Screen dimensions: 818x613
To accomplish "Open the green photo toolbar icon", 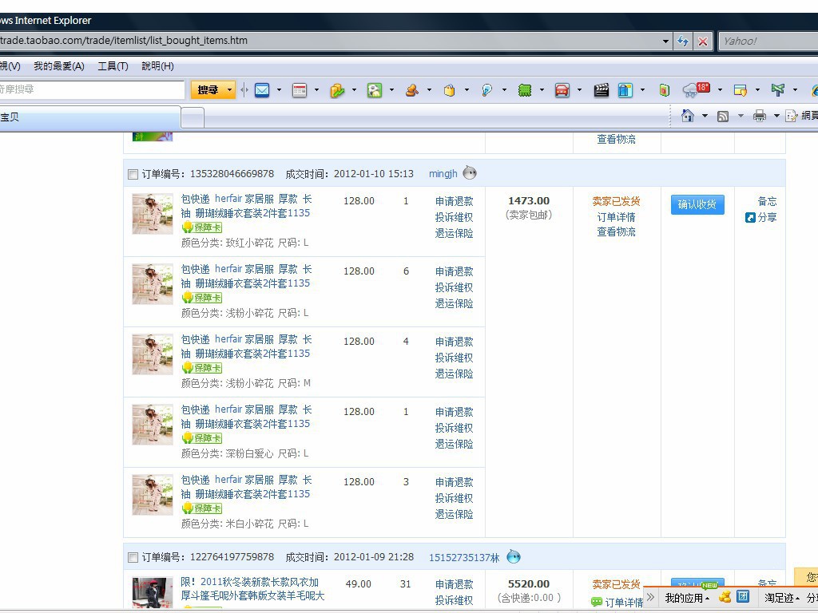I will click(x=375, y=90).
